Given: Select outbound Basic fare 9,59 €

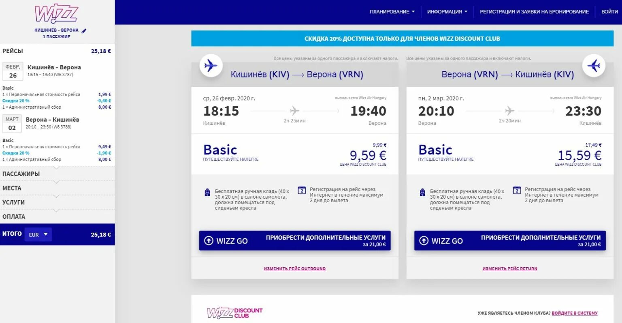Looking at the screenshot, I should [x=295, y=154].
